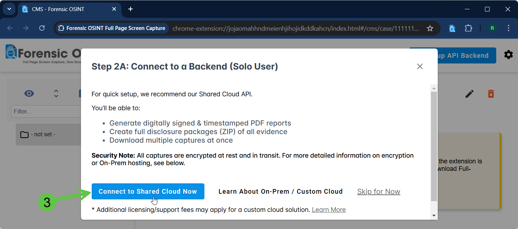Bookmark this page with star icon
The height and width of the screenshot is (229, 518).
(430, 28)
